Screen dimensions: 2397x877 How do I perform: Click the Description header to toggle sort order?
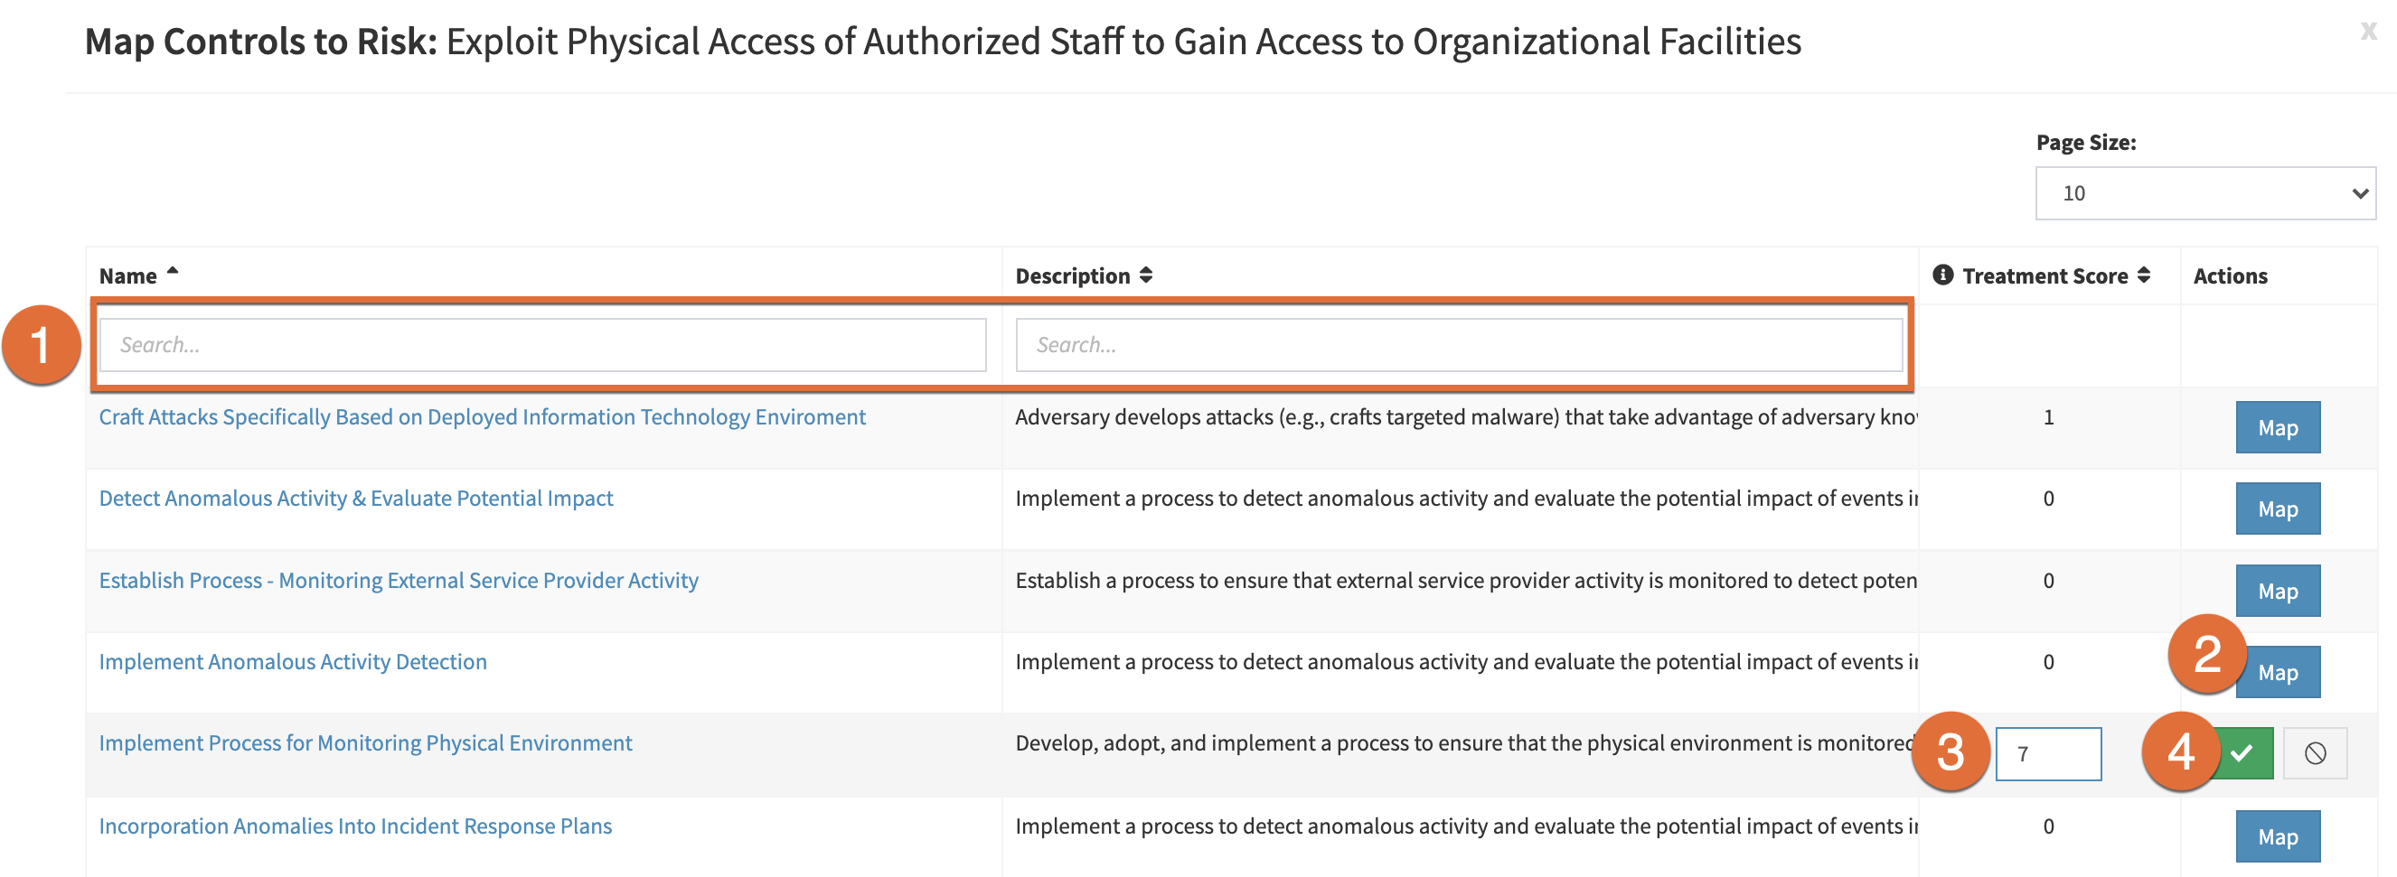(1075, 275)
